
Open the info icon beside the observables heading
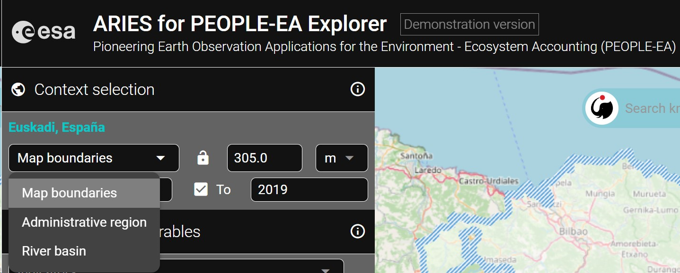click(x=357, y=231)
